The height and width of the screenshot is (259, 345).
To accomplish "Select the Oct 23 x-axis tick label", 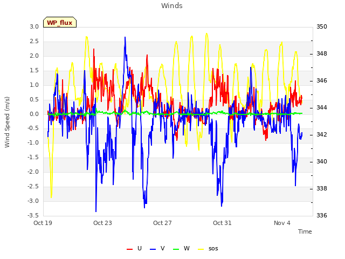I will click(x=102, y=223).
